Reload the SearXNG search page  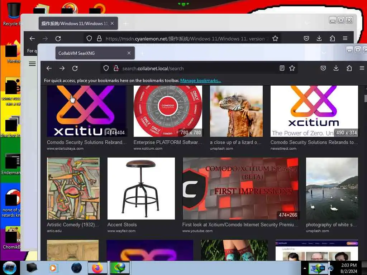[x=75, y=68]
